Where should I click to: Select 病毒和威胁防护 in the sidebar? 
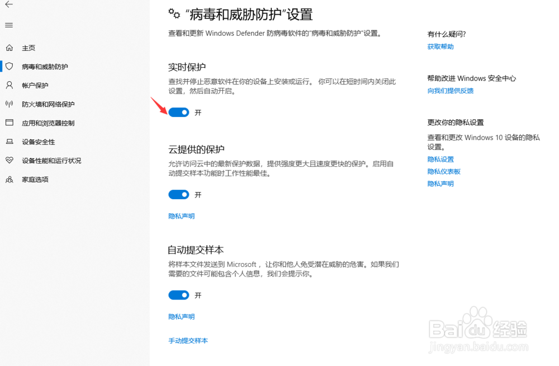click(x=45, y=67)
